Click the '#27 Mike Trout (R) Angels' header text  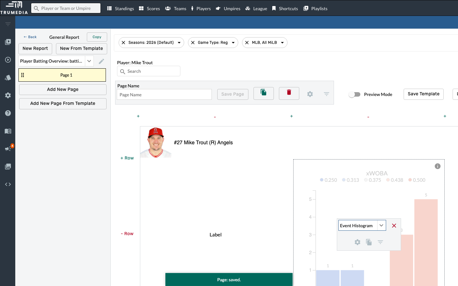pyautogui.click(x=203, y=143)
